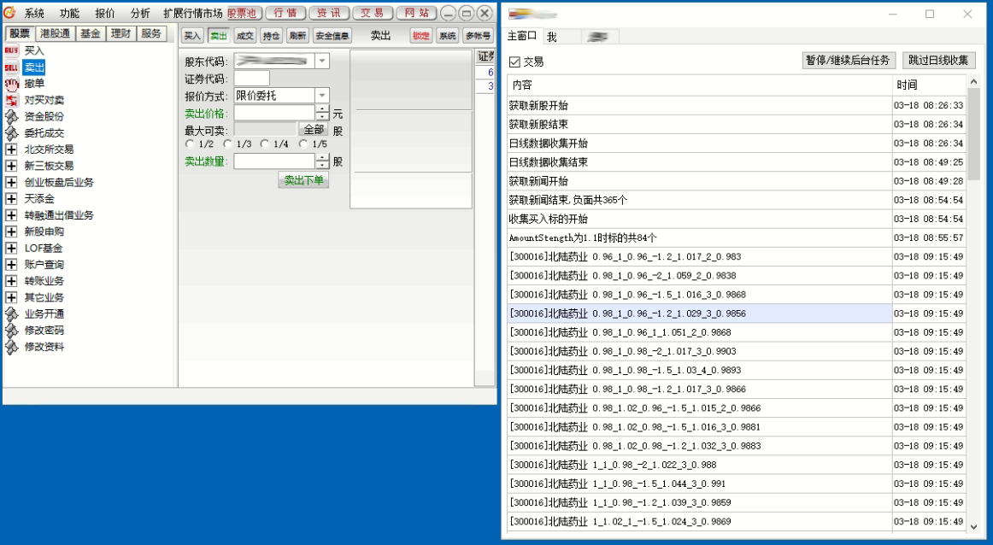993x545 pixels.
Task: Click the log list vertical scrollbar down arrow
Action: [973, 527]
